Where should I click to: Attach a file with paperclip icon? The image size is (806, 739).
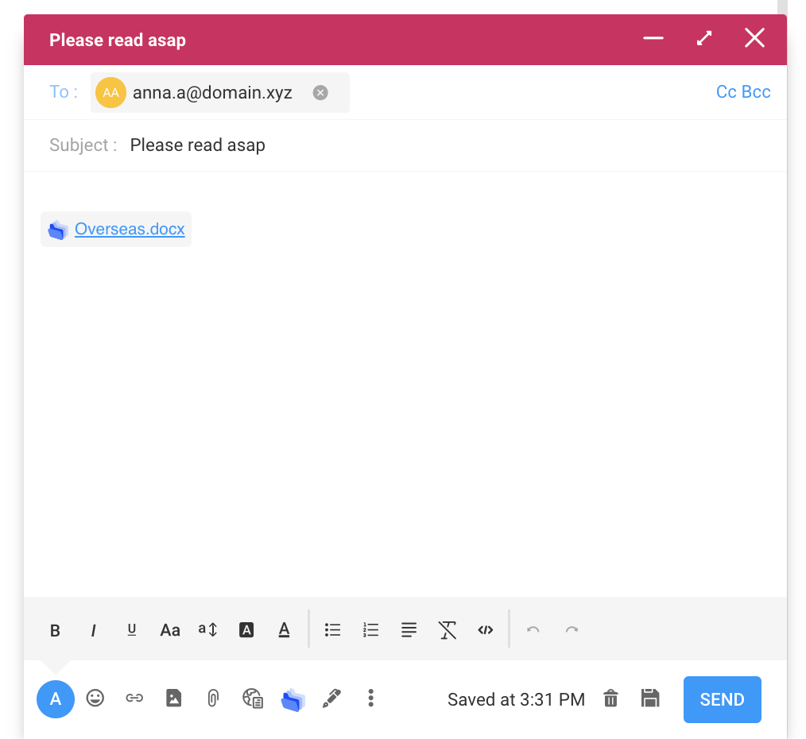pos(212,698)
